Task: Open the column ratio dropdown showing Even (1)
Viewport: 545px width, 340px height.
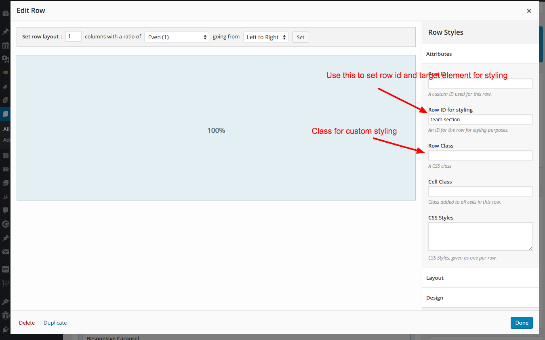Action: [177, 37]
